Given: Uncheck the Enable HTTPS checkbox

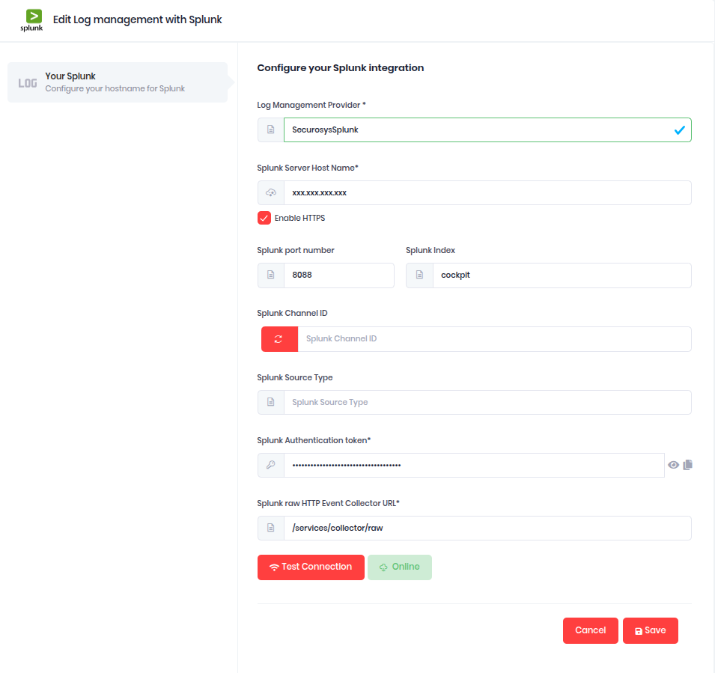Looking at the screenshot, I should click(x=264, y=218).
